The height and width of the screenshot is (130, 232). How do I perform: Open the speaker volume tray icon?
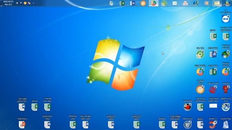pos(17,3)
